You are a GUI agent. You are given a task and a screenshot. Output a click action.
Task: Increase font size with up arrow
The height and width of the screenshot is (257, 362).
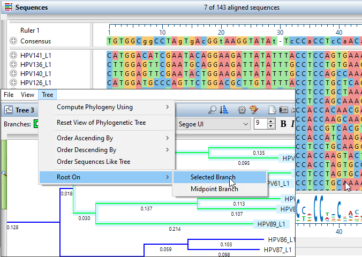(270, 121)
